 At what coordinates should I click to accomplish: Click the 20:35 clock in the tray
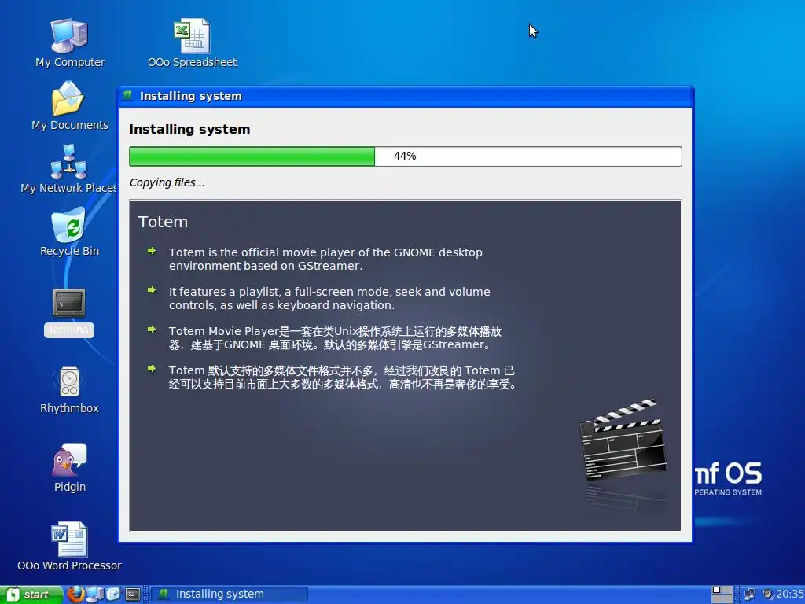coord(790,595)
